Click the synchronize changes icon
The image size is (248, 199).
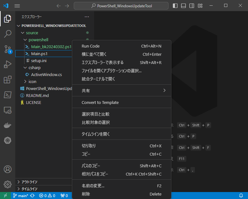tap(32, 196)
